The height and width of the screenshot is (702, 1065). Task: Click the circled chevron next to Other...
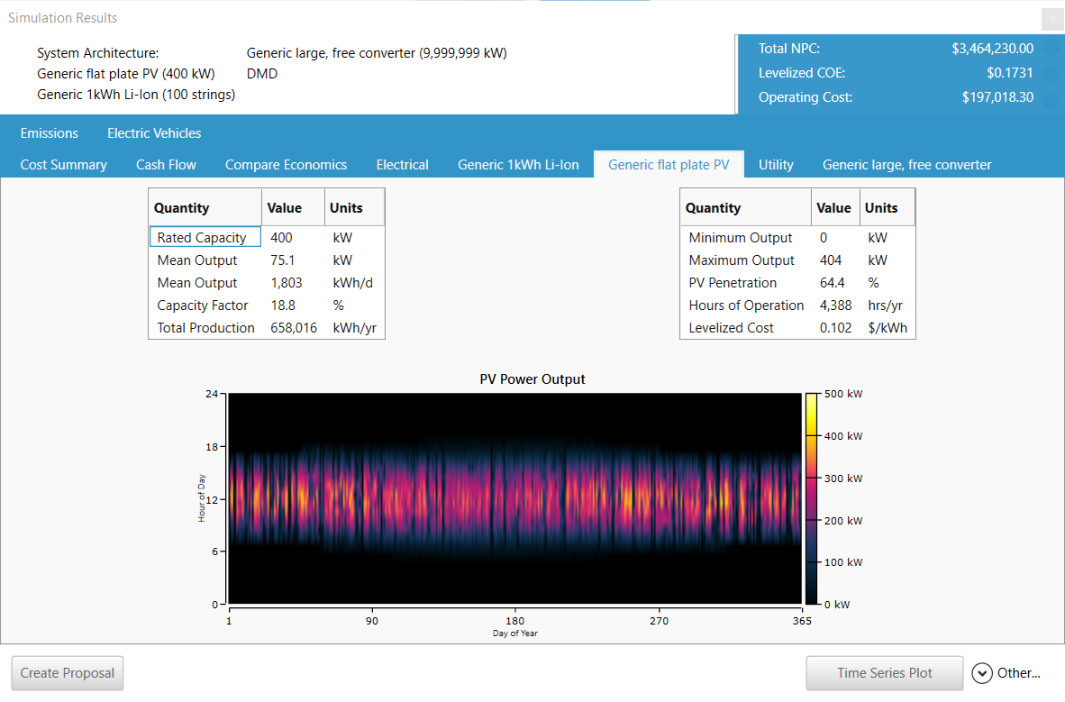tap(981, 673)
